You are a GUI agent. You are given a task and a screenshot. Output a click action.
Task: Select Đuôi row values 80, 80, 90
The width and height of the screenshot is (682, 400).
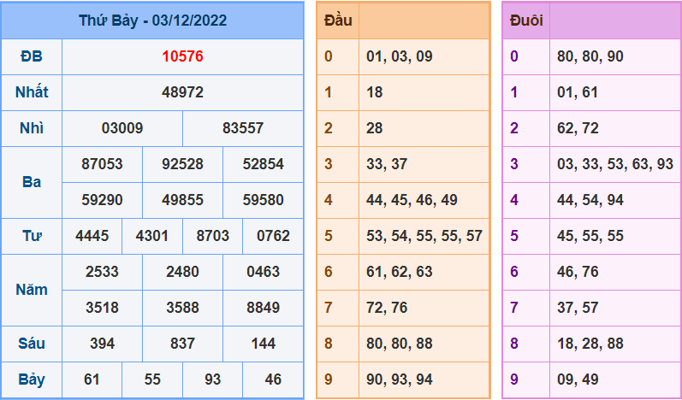pyautogui.click(x=590, y=56)
